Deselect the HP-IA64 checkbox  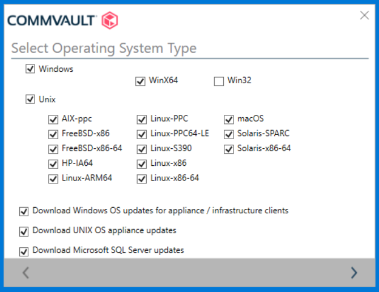53,164
